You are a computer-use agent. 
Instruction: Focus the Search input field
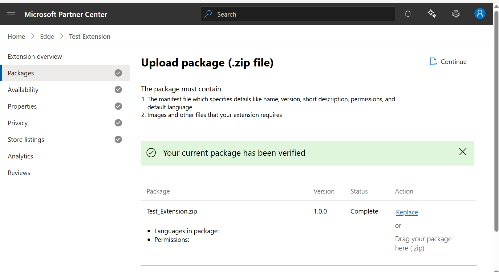tap(298, 14)
